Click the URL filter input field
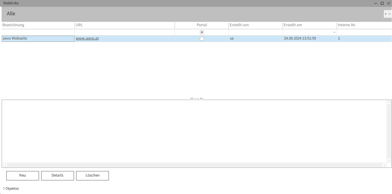 pos(124,32)
